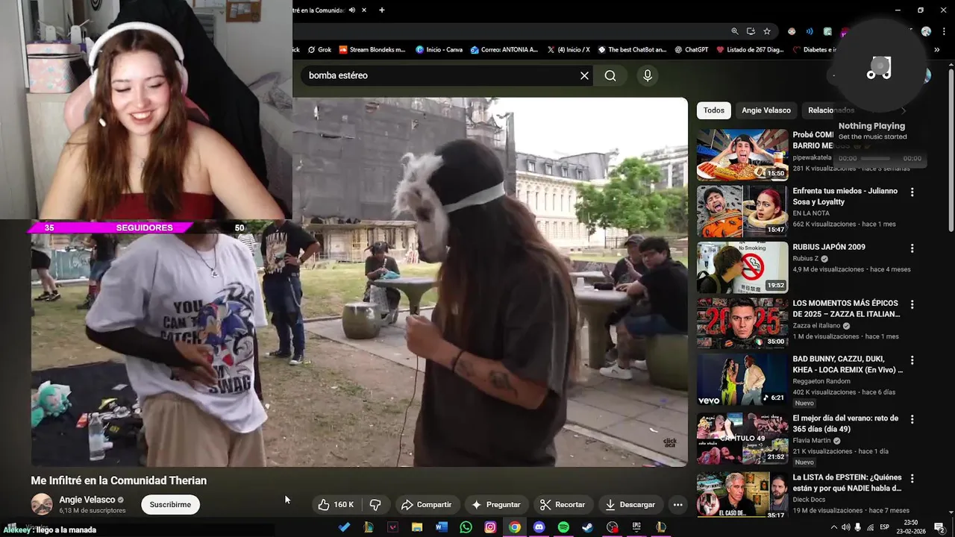Click the Recortar button

[x=563, y=505]
